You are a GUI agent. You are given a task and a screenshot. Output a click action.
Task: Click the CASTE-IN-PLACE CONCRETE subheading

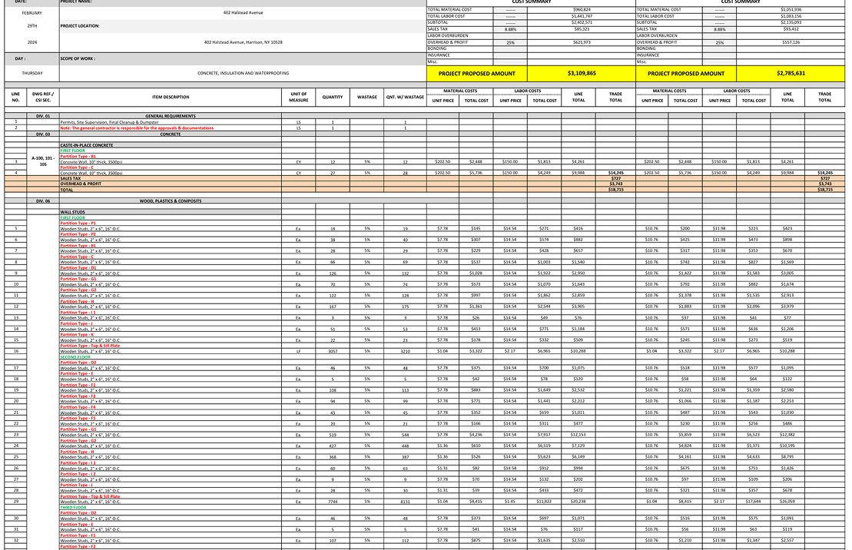coord(87,145)
